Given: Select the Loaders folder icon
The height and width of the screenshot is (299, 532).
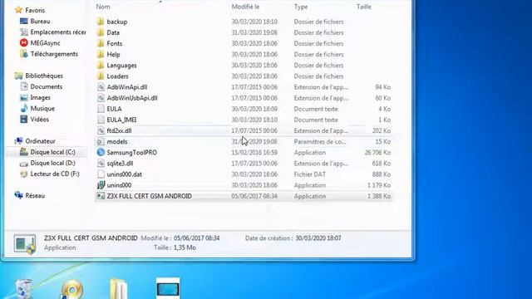Looking at the screenshot, I should pos(101,76).
